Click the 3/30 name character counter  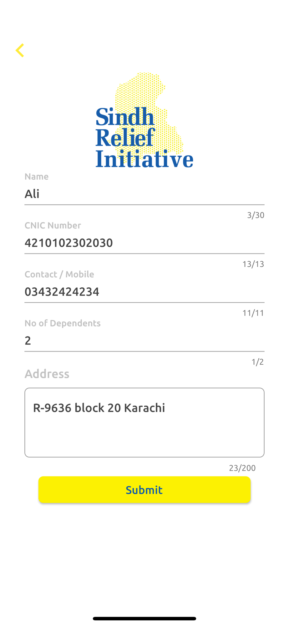256,215
